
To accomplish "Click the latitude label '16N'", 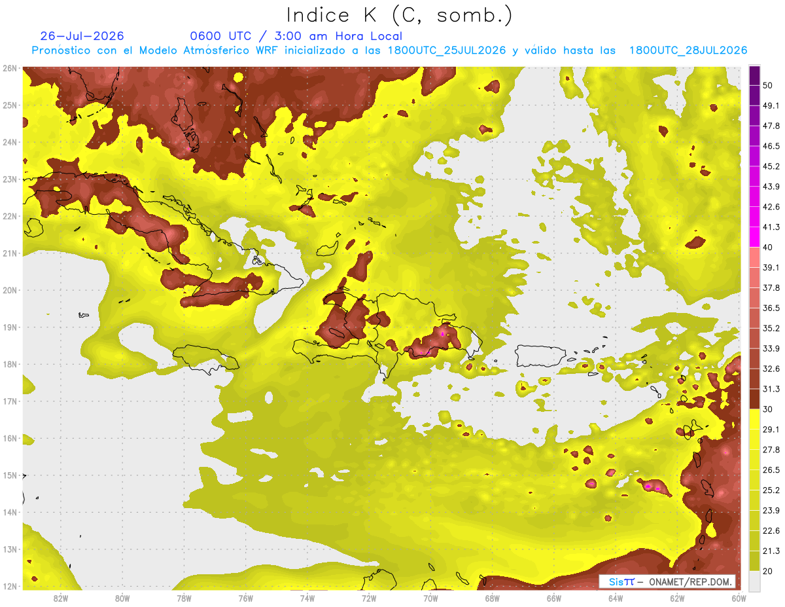I will tap(10, 438).
